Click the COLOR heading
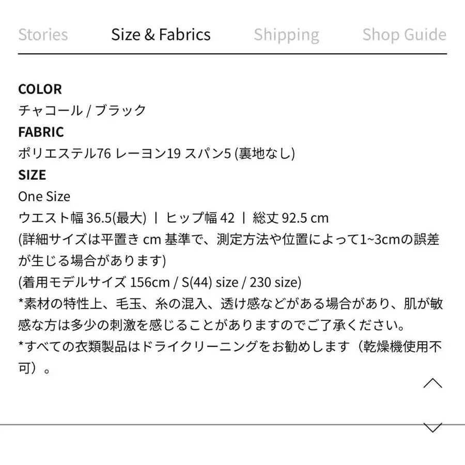 40,89
